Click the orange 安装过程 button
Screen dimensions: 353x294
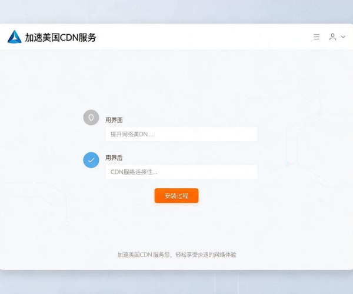click(176, 196)
